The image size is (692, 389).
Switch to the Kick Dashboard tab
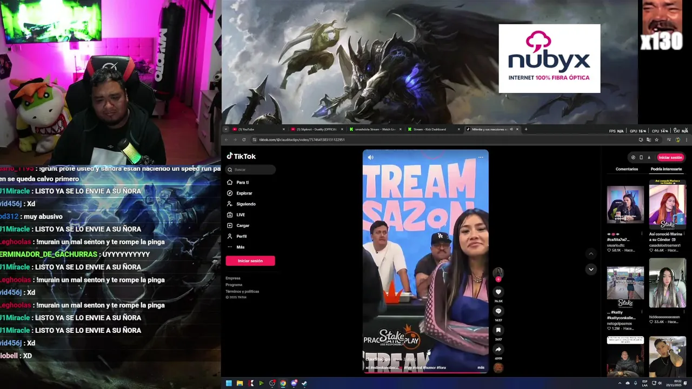point(434,129)
